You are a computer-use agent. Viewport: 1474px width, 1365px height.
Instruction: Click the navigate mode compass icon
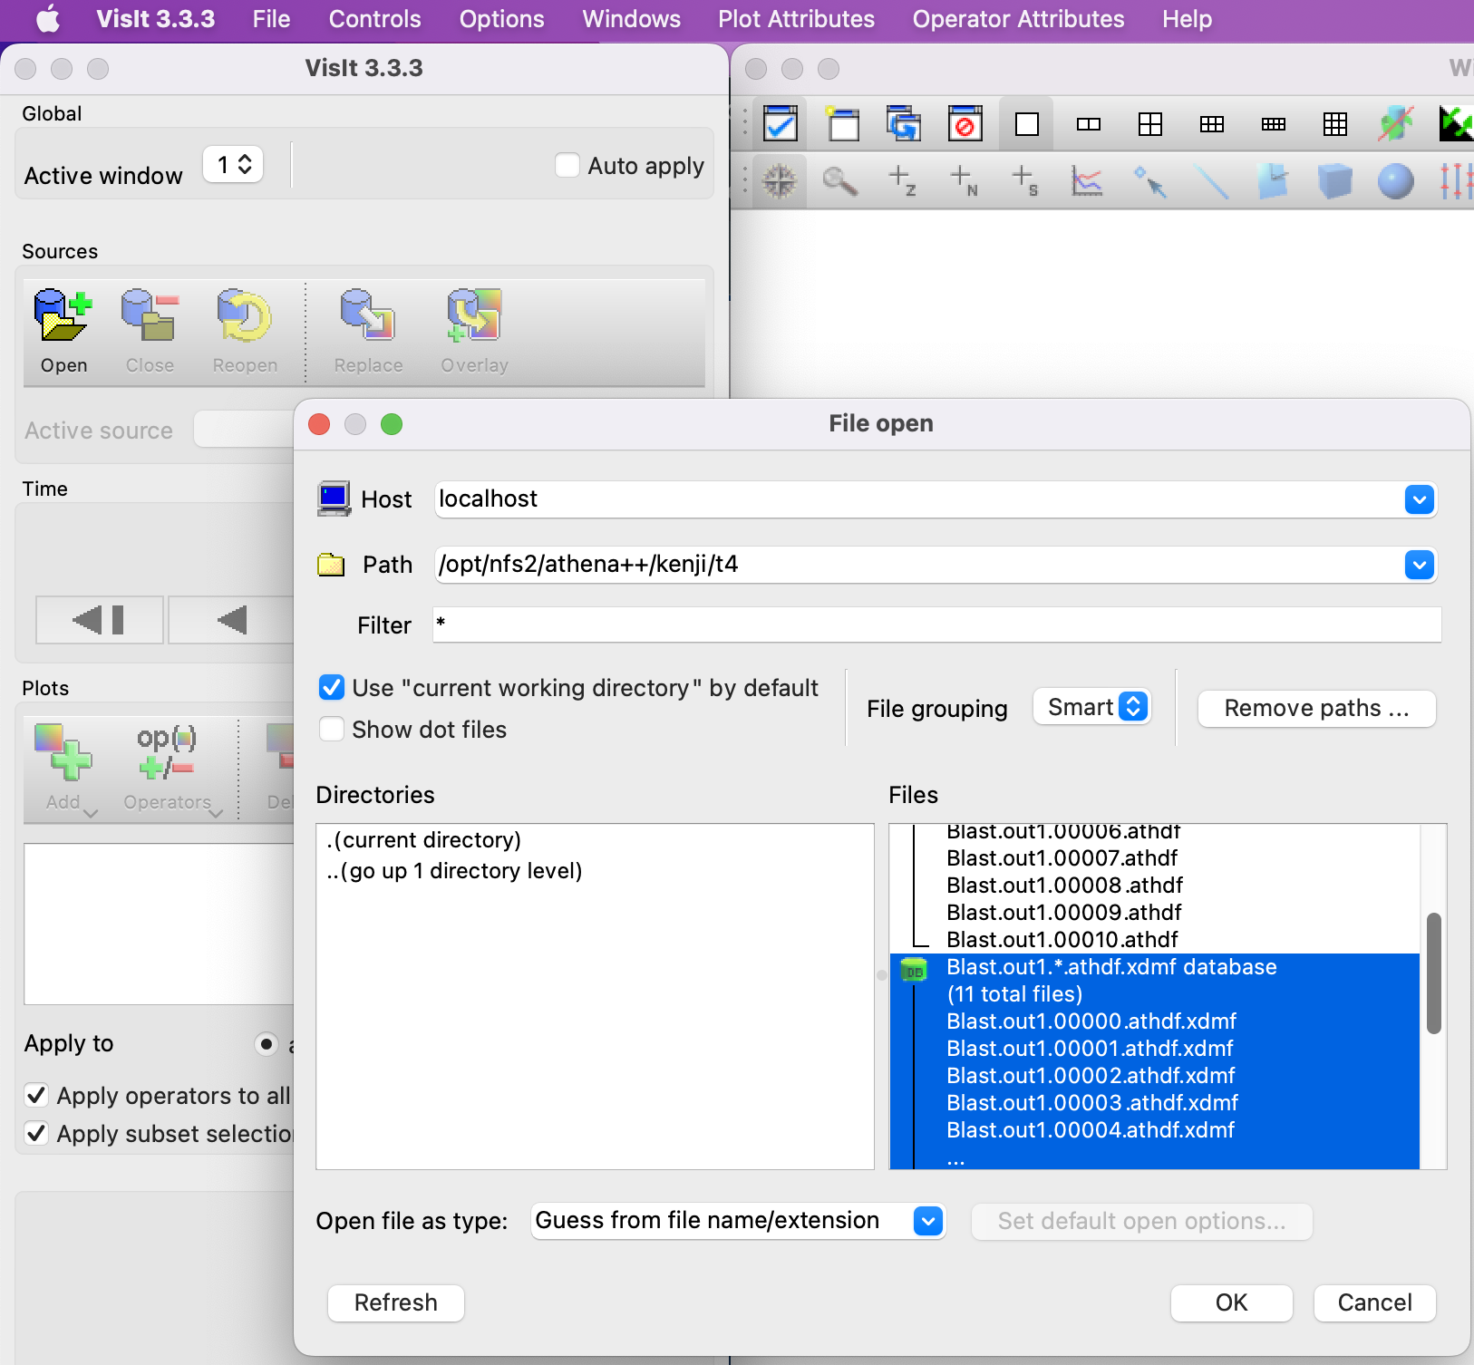[779, 181]
